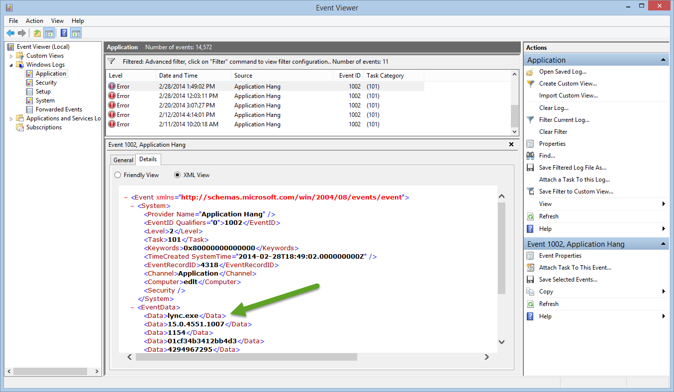Click the blue Help toolbar icon
The image size is (674, 392).
click(64, 33)
